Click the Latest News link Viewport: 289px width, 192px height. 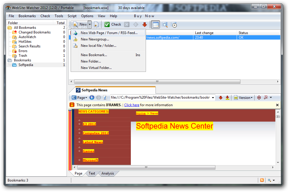(93, 142)
